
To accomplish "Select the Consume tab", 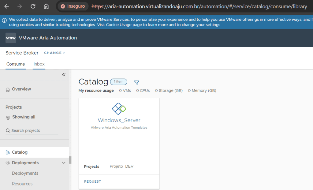I will click(x=16, y=64).
